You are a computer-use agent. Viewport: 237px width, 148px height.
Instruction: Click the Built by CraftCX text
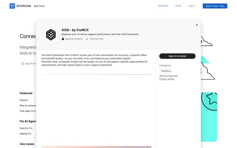(74, 39)
